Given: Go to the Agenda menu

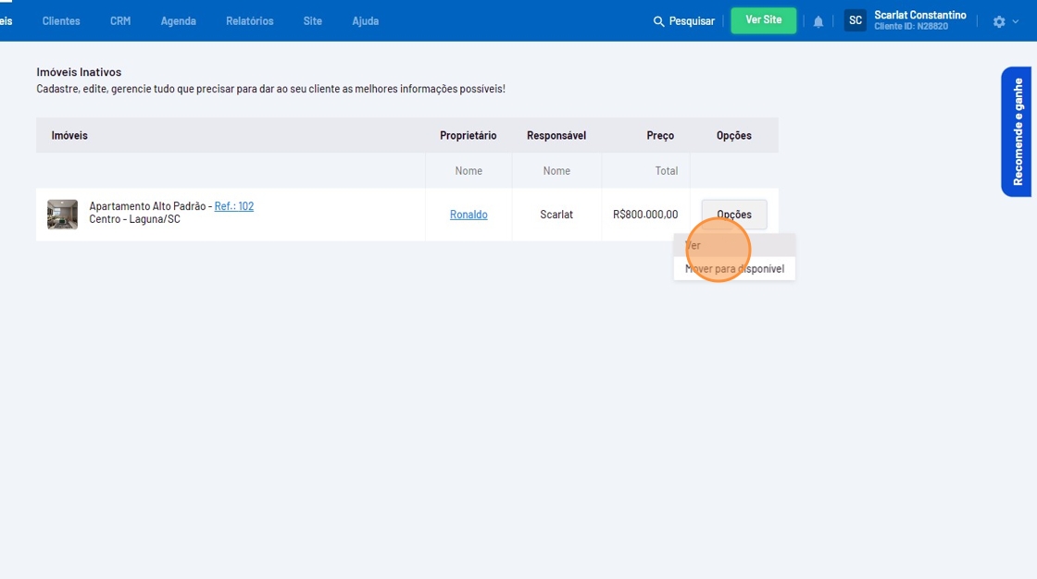Looking at the screenshot, I should (179, 20).
